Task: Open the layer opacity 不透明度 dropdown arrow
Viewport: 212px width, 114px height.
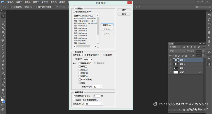Action: [203, 51]
